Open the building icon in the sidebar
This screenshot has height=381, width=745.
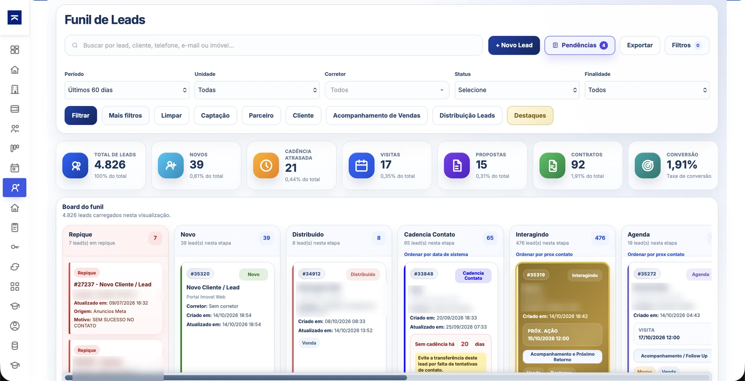[x=15, y=89]
